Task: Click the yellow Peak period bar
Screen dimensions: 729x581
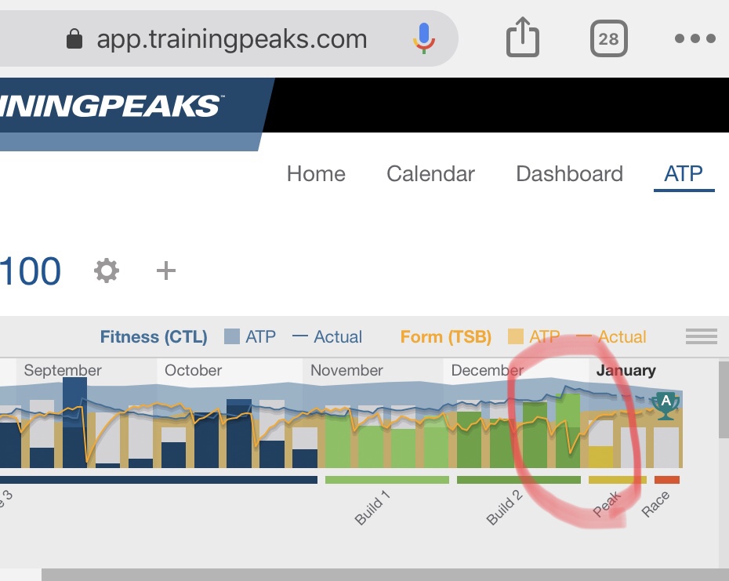Action: click(617, 480)
